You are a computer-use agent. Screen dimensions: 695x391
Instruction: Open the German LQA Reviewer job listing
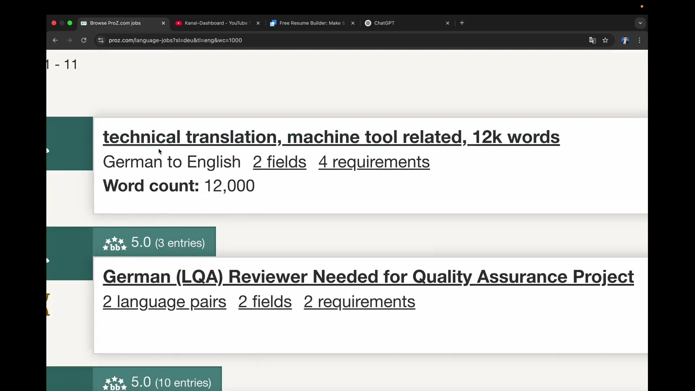368,277
